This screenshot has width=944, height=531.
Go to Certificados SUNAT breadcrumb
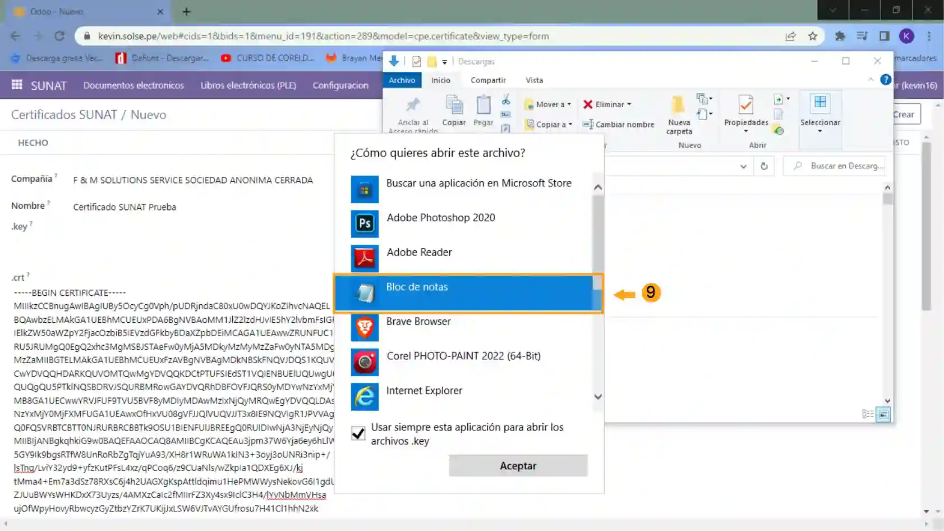64,115
